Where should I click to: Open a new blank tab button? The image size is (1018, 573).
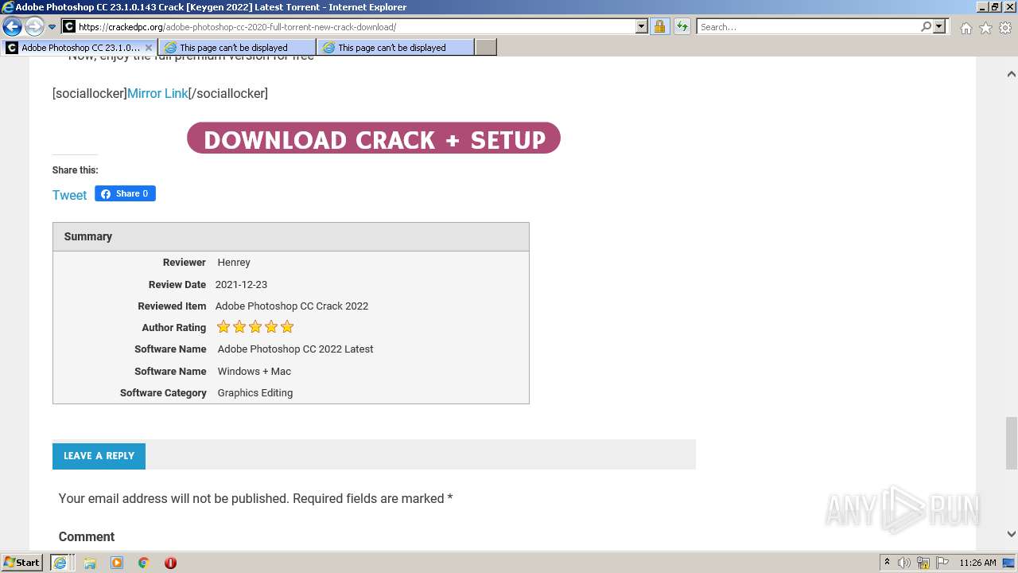coord(486,48)
